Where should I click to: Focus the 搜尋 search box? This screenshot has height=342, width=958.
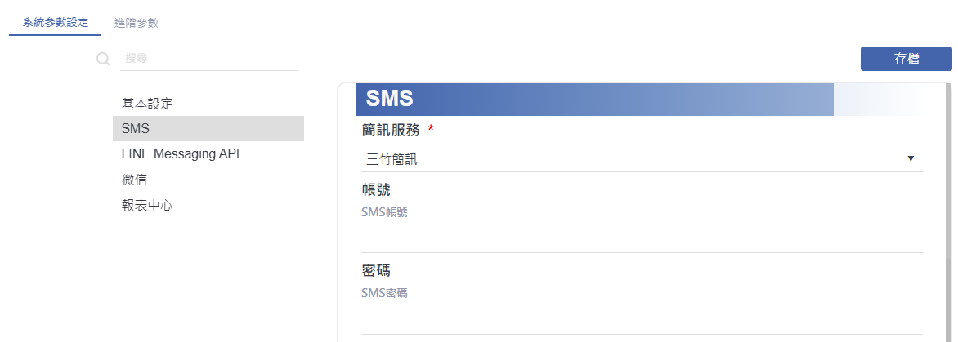(209, 59)
